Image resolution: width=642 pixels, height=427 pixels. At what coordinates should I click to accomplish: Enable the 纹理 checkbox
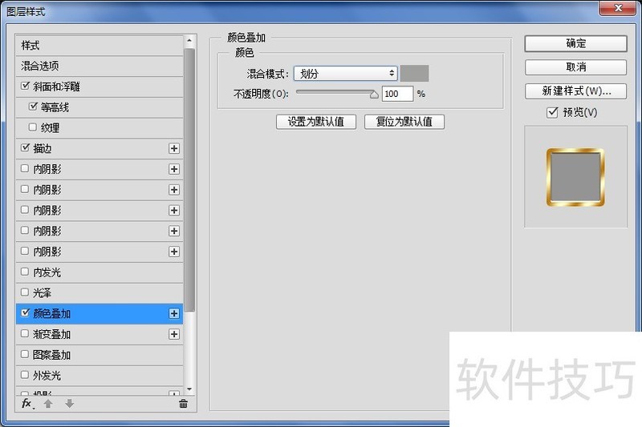click(x=33, y=127)
